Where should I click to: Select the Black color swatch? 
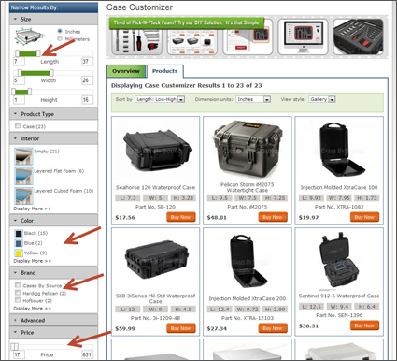tap(19, 233)
